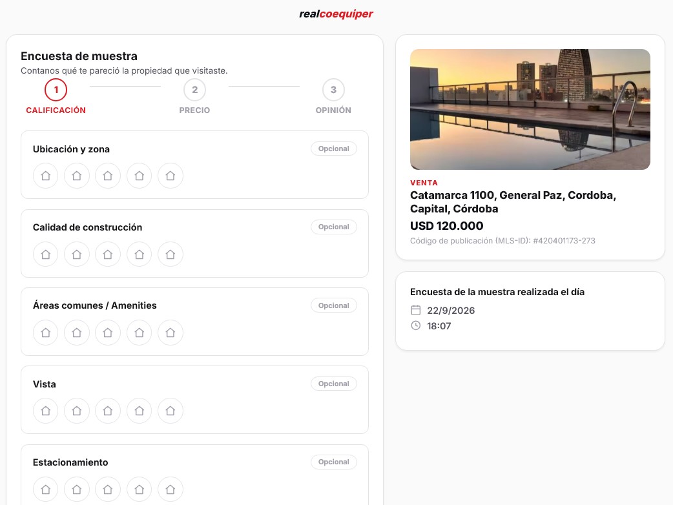Give Calidad de construcción one house rating
This screenshot has height=505, width=673.
pyautogui.click(x=45, y=254)
